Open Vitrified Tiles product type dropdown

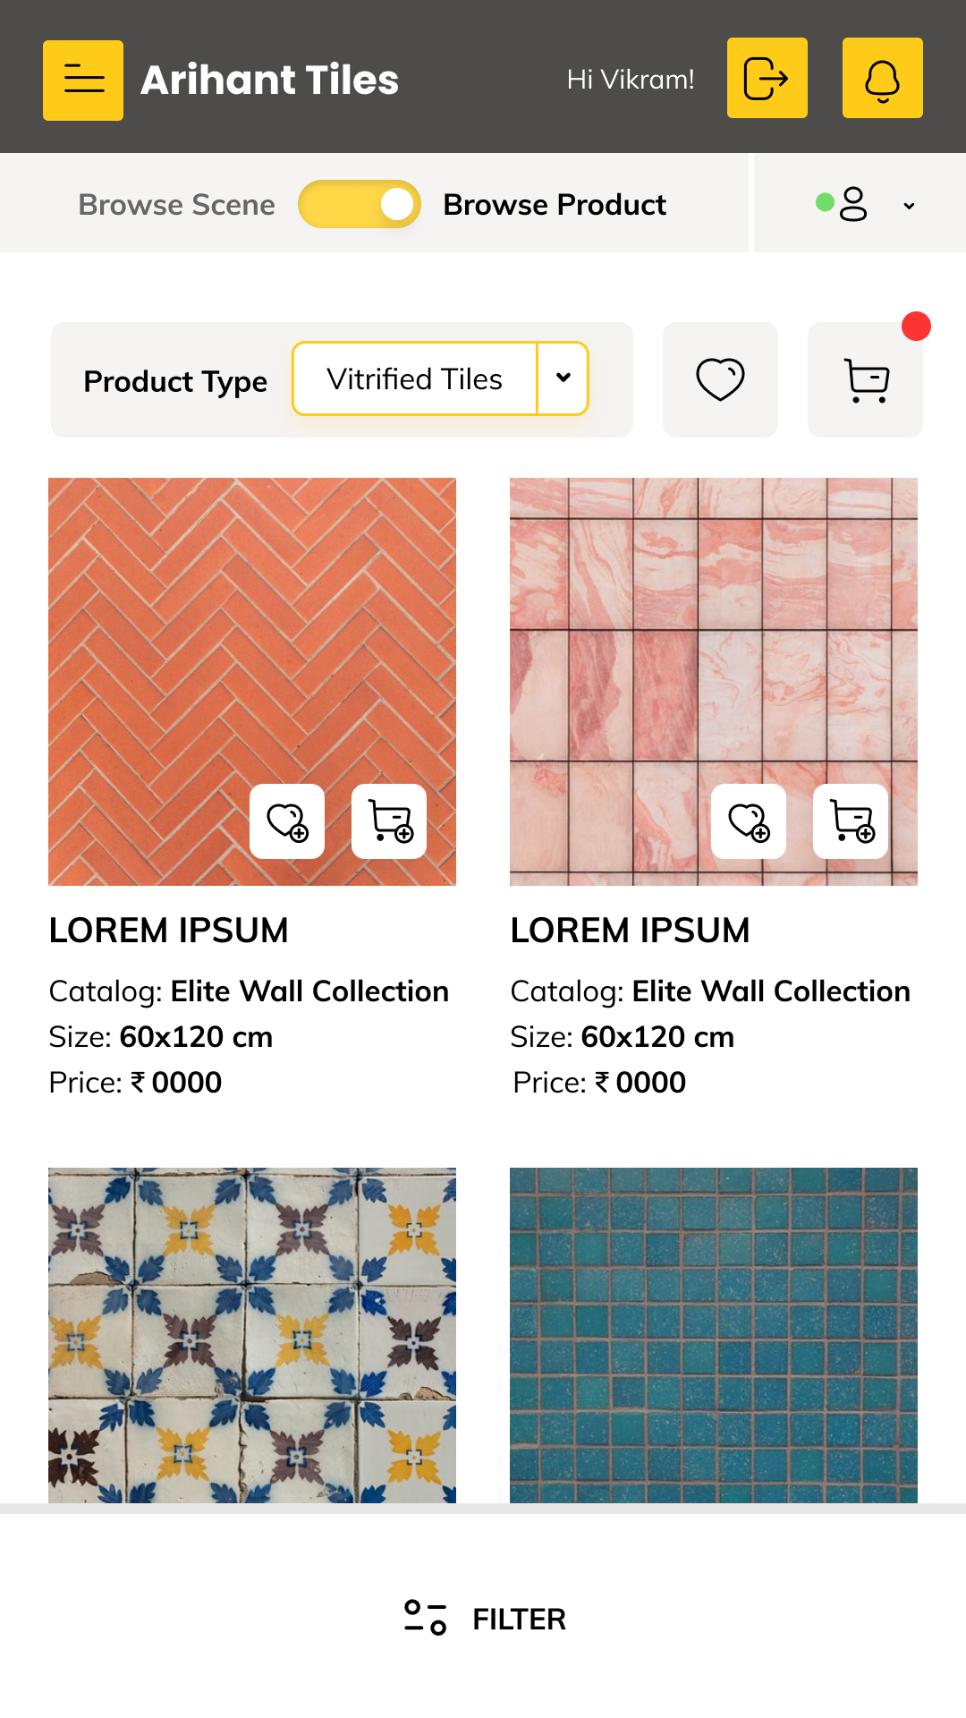[x=415, y=378]
